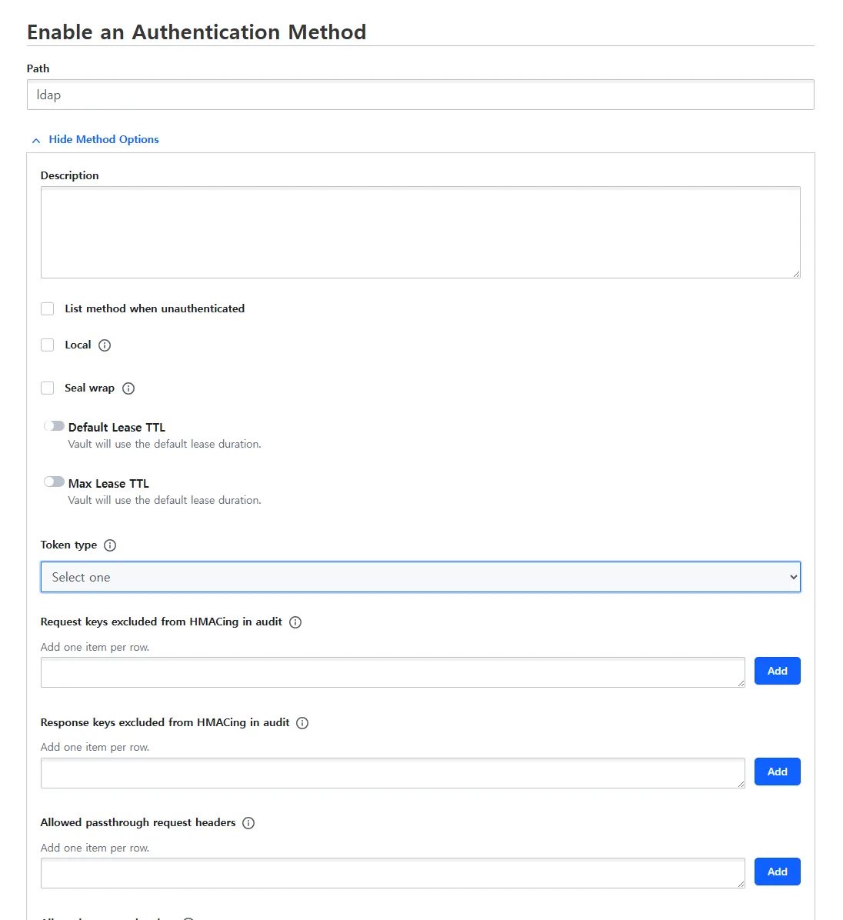Image resolution: width=843 pixels, height=920 pixels.
Task: Click the Seal wrap info icon
Action: 128,388
